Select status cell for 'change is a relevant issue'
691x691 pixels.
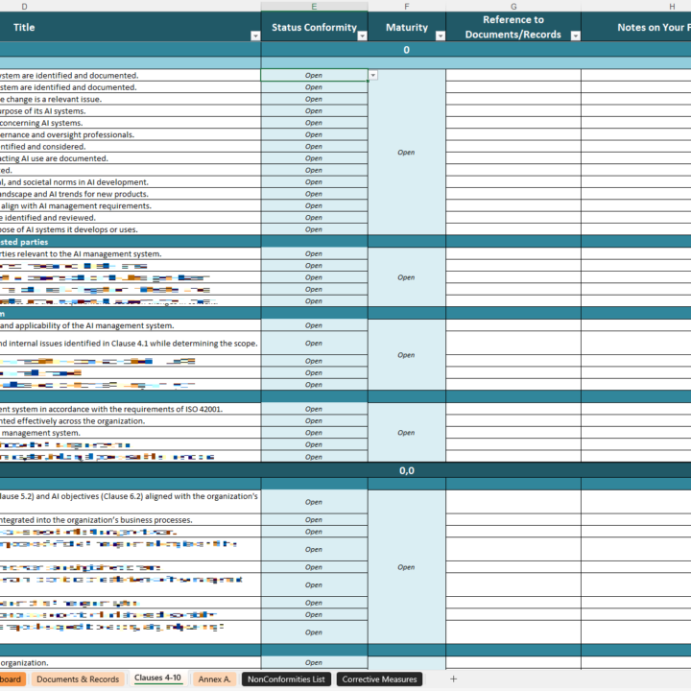pyautogui.click(x=314, y=99)
